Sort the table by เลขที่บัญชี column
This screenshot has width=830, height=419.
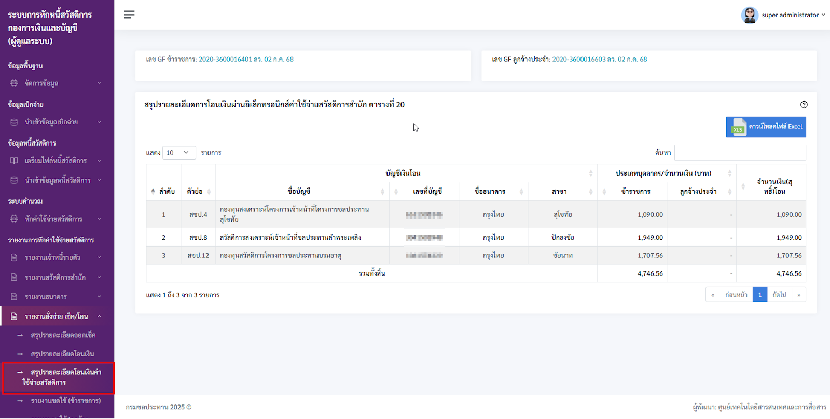pyautogui.click(x=424, y=191)
